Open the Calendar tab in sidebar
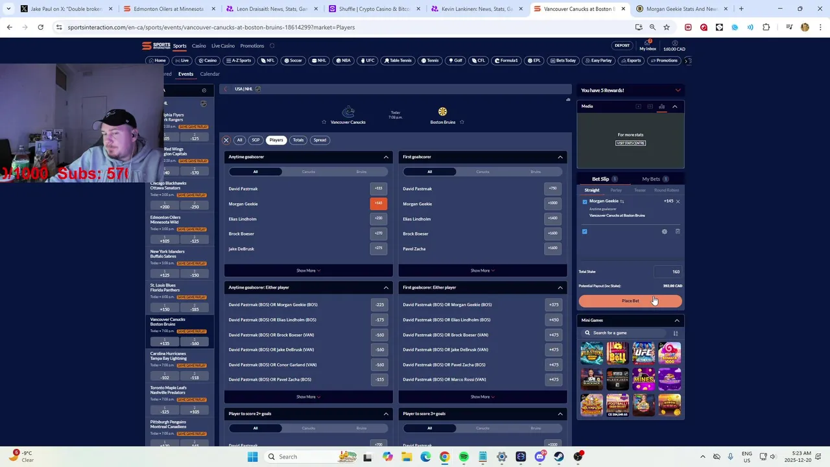Image resolution: width=830 pixels, height=467 pixels. click(x=209, y=74)
